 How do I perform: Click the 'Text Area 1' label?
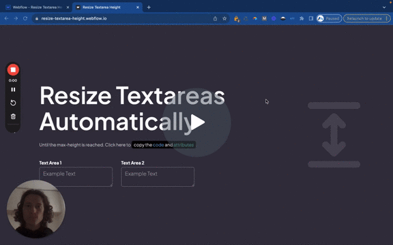(50, 163)
